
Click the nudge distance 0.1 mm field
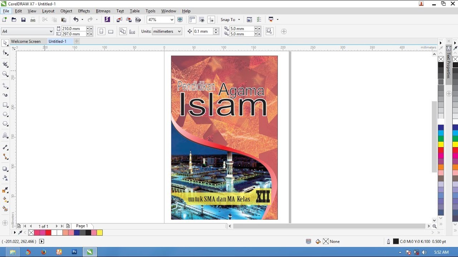[203, 31]
